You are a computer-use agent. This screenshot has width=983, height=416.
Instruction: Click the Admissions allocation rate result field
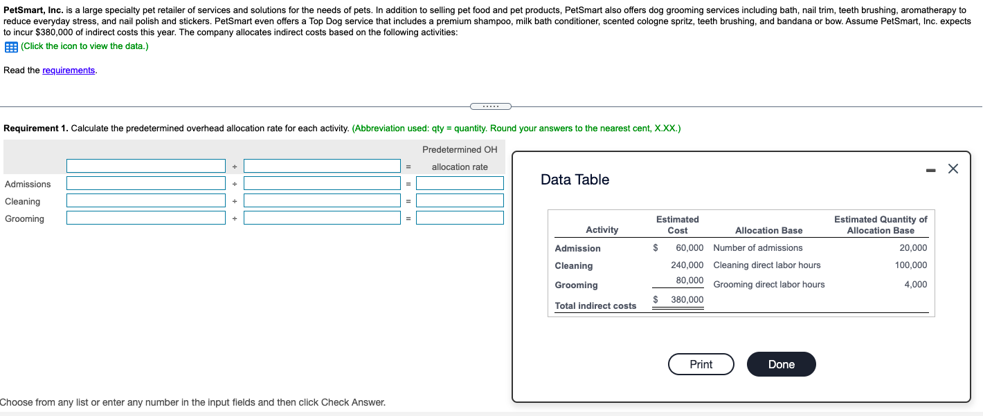coord(460,183)
